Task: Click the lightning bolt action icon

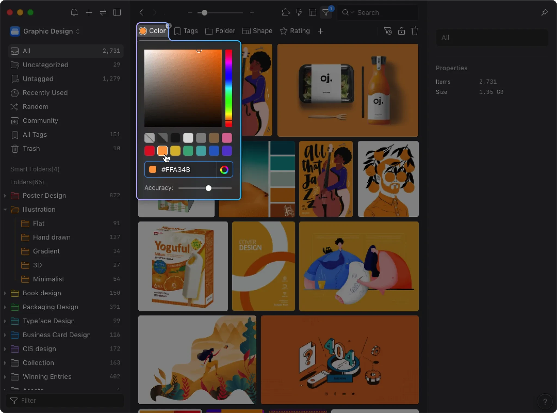Action: (299, 13)
